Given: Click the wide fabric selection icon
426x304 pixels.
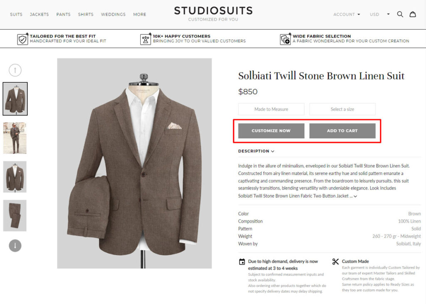Looking at the screenshot, I should click(x=285, y=39).
